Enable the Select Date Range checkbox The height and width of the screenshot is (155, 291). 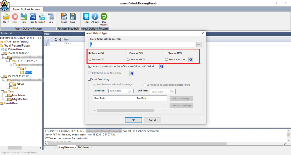[x=89, y=79]
